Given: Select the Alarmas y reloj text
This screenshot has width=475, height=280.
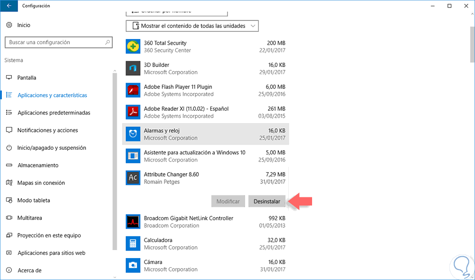Looking at the screenshot, I should point(162,131).
